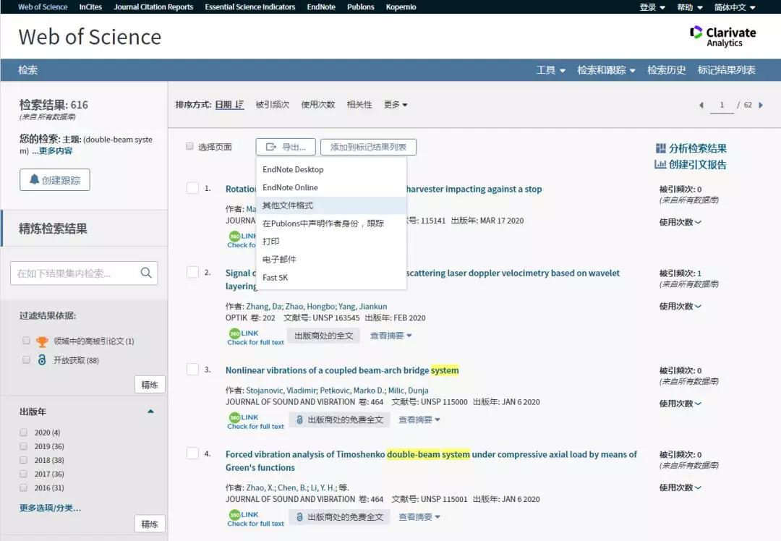This screenshot has height=541, width=781.
Task: Click the page number input field
Action: tap(722, 105)
